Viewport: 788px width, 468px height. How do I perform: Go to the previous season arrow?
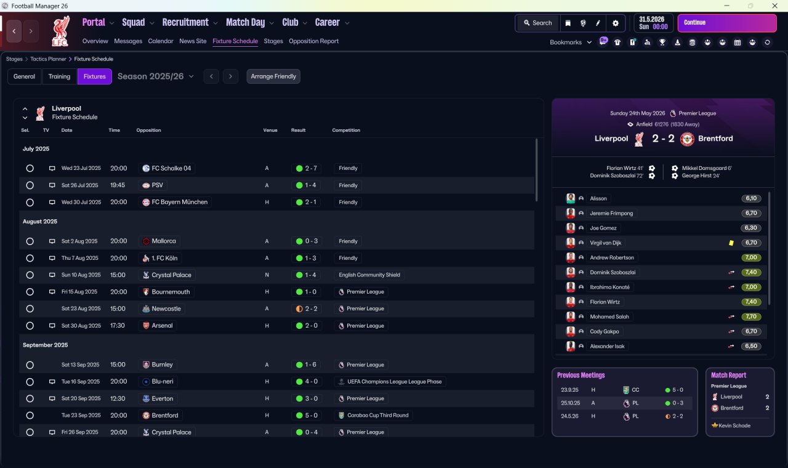tap(211, 76)
